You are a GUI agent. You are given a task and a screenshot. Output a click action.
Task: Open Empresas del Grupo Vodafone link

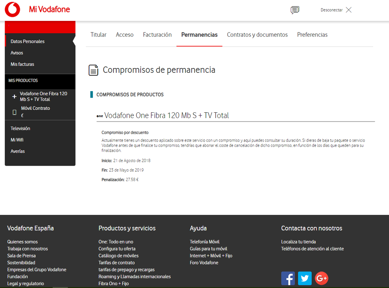tap(37, 269)
